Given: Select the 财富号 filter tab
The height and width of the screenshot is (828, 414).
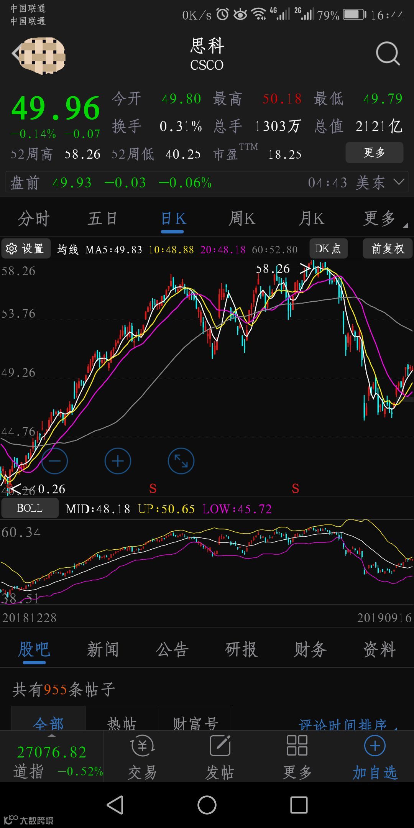Looking at the screenshot, I should pyautogui.click(x=195, y=719).
